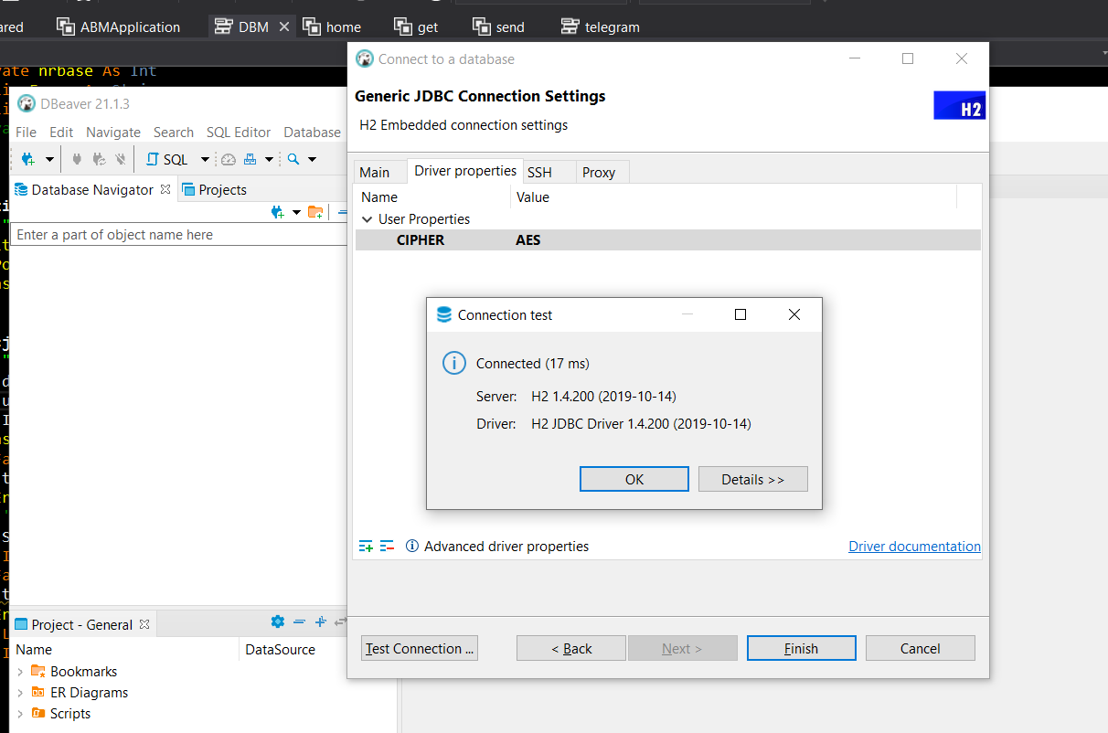Click the add property icon with green plus

[x=366, y=547]
